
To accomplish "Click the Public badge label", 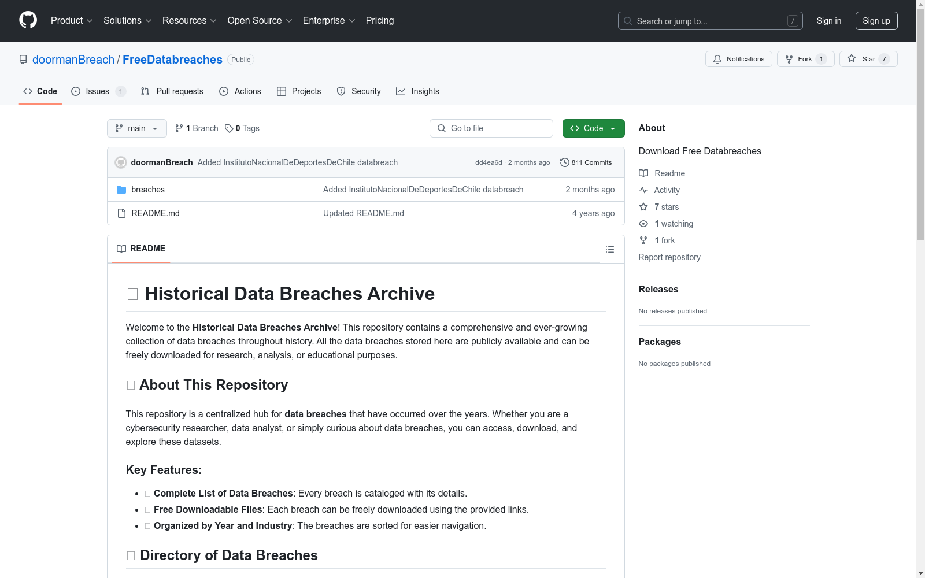I will pyautogui.click(x=240, y=60).
